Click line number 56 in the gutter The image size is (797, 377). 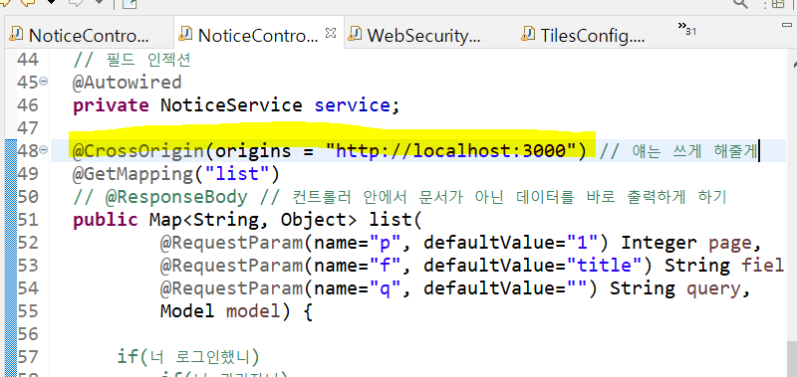click(28, 334)
